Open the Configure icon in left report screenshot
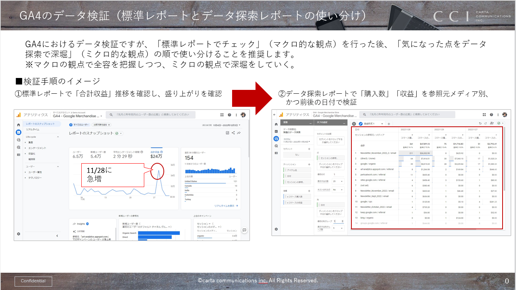Screen dimensions: 516x290 (x=18, y=154)
